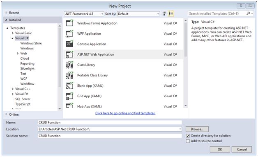Expand the Recent section

click(x=6, y=13)
